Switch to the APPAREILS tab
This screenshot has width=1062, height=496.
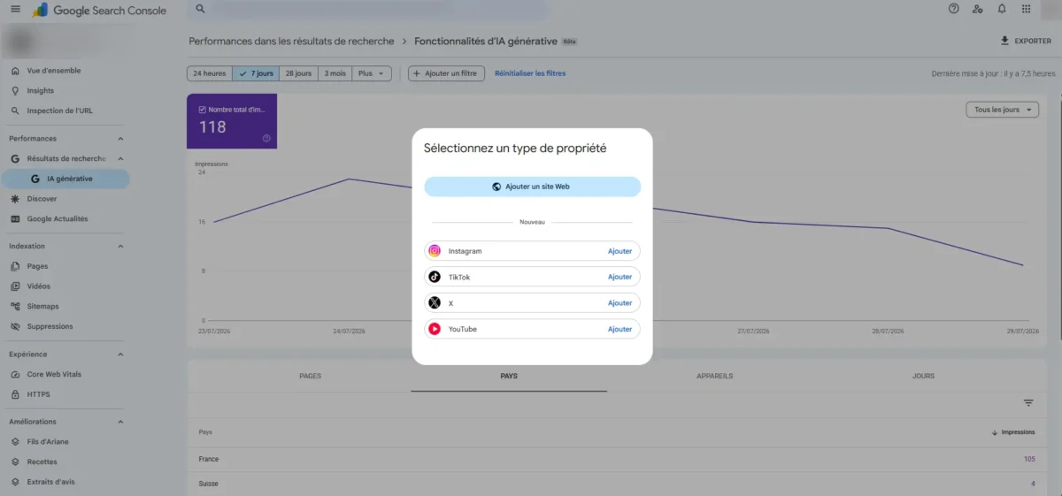tap(714, 376)
